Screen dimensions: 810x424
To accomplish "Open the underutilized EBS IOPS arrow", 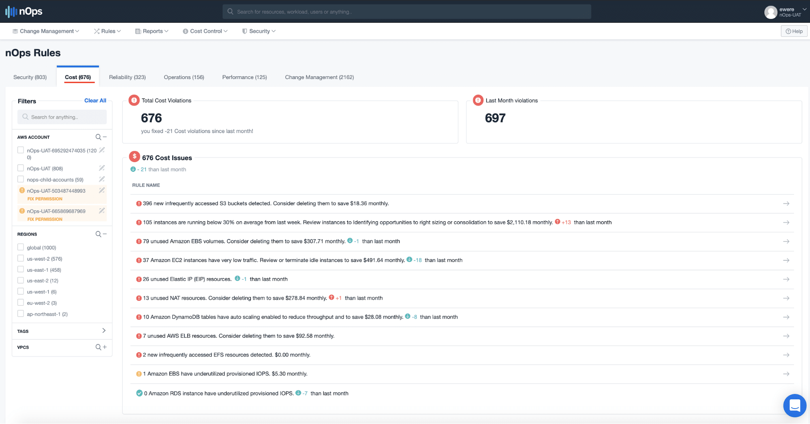I will [x=786, y=374].
